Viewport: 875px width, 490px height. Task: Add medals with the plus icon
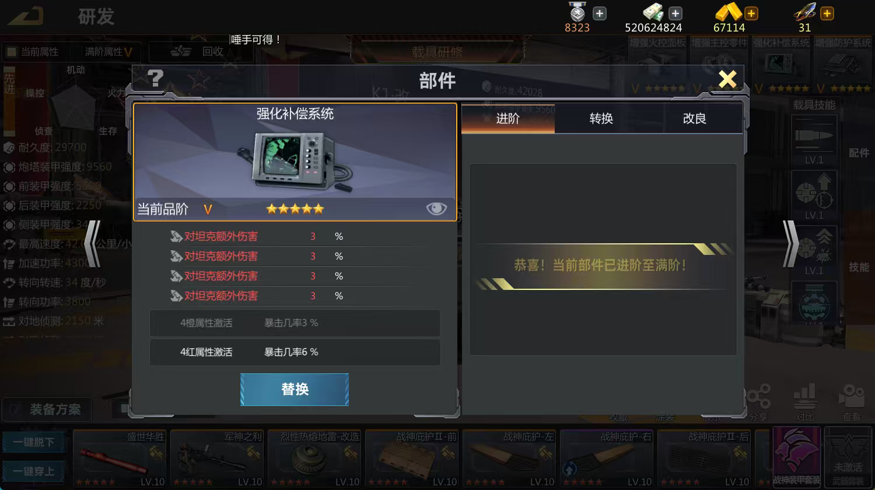coord(600,13)
